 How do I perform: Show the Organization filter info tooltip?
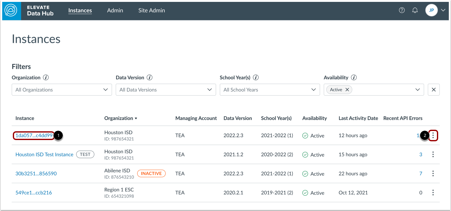coord(46,78)
